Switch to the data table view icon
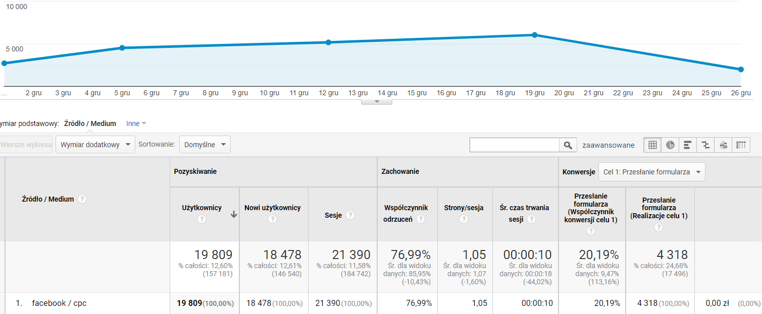Image resolution: width=762 pixels, height=314 pixels. (x=652, y=145)
